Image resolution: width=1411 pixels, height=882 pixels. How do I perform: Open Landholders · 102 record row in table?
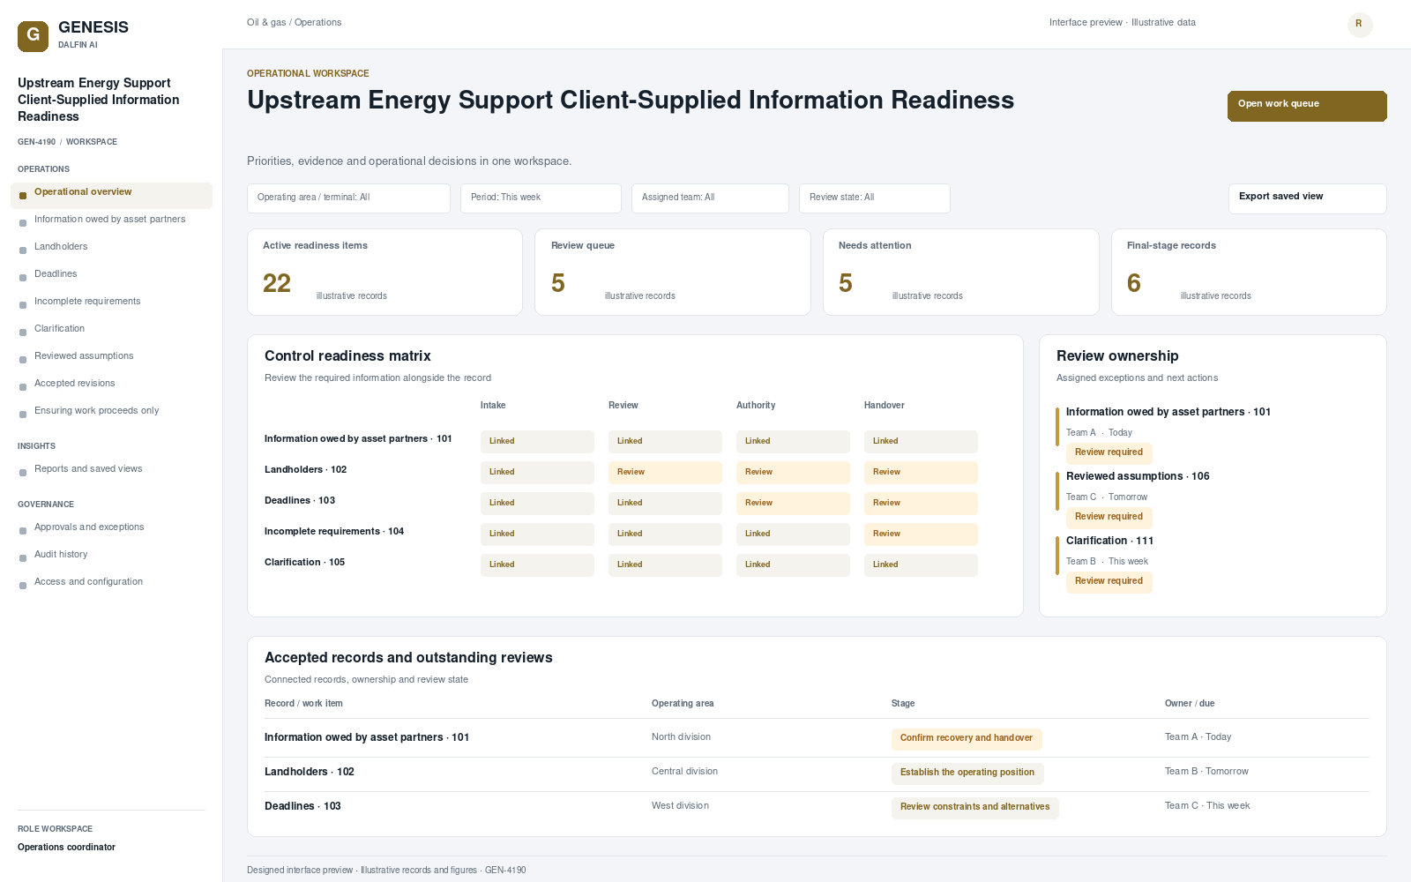point(817,773)
